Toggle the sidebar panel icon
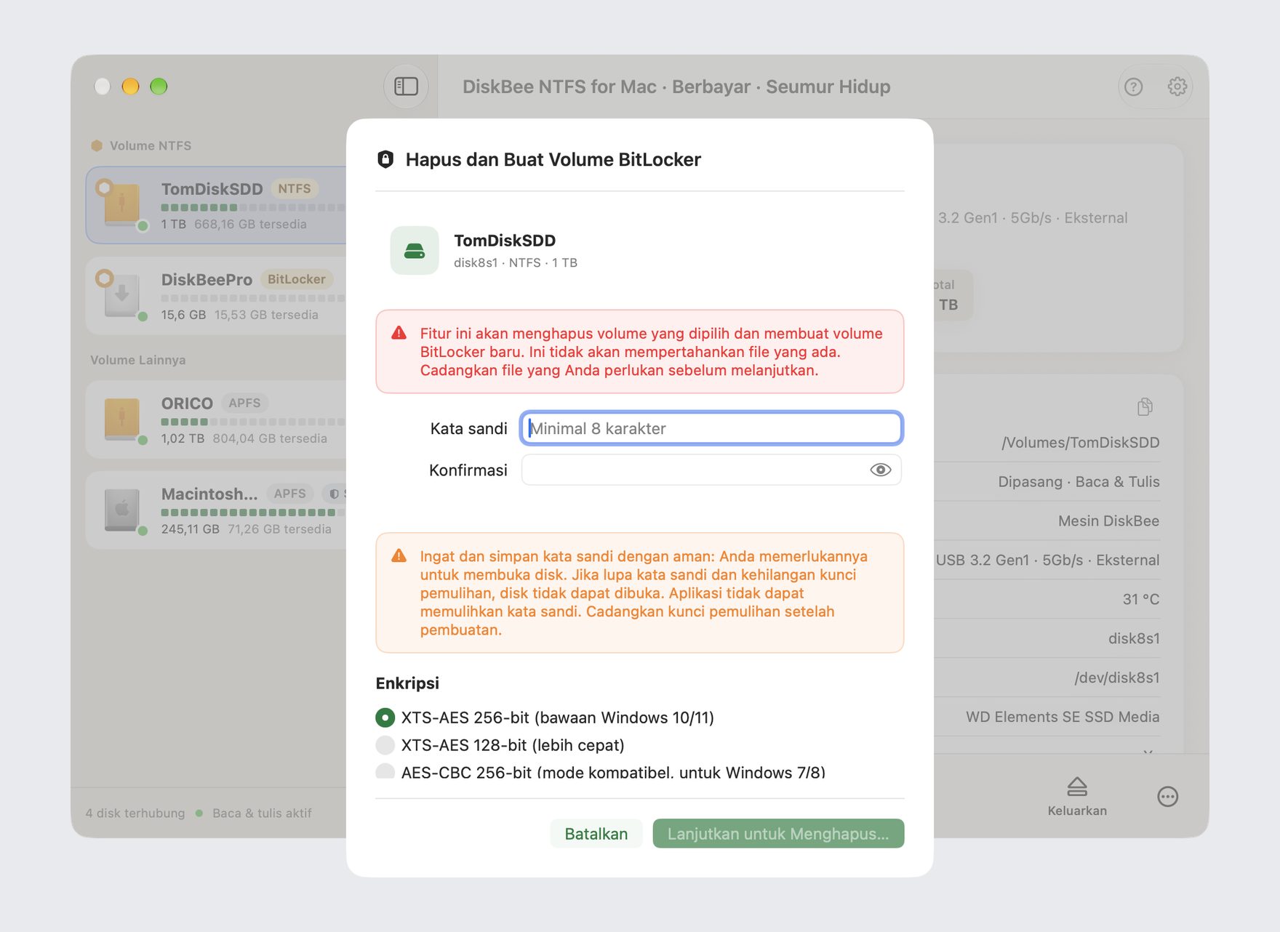The image size is (1280, 932). click(x=406, y=87)
